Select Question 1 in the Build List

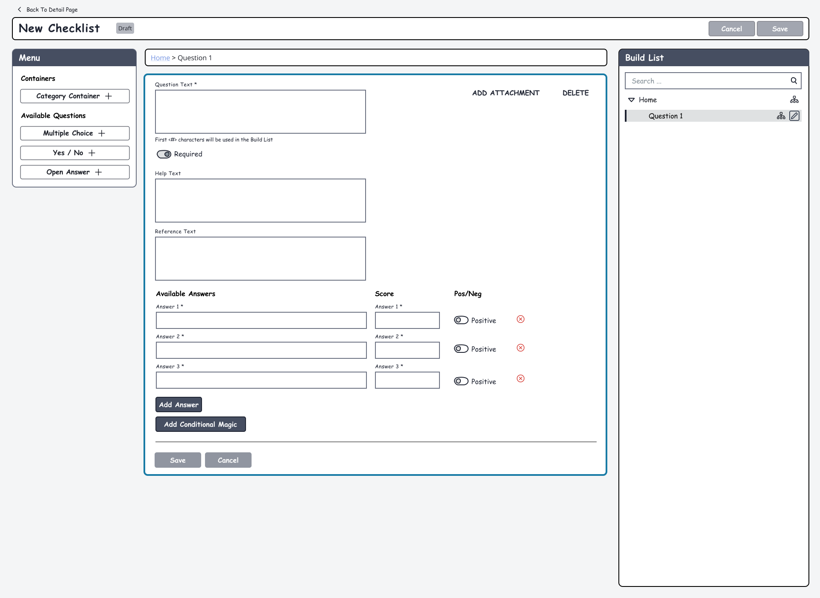[713, 116]
